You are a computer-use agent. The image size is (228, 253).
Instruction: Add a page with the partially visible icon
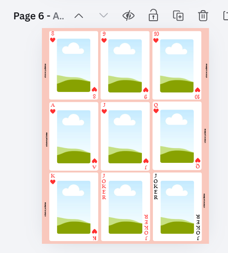pyautogui.click(x=226, y=16)
